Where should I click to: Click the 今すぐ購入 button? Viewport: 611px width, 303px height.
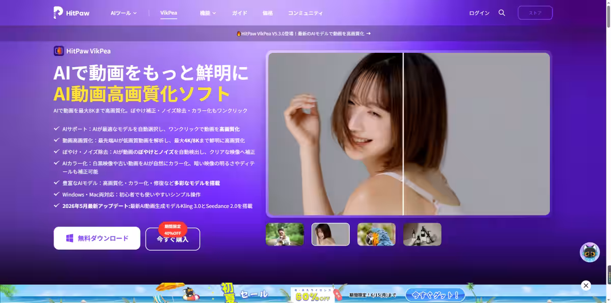pyautogui.click(x=173, y=239)
